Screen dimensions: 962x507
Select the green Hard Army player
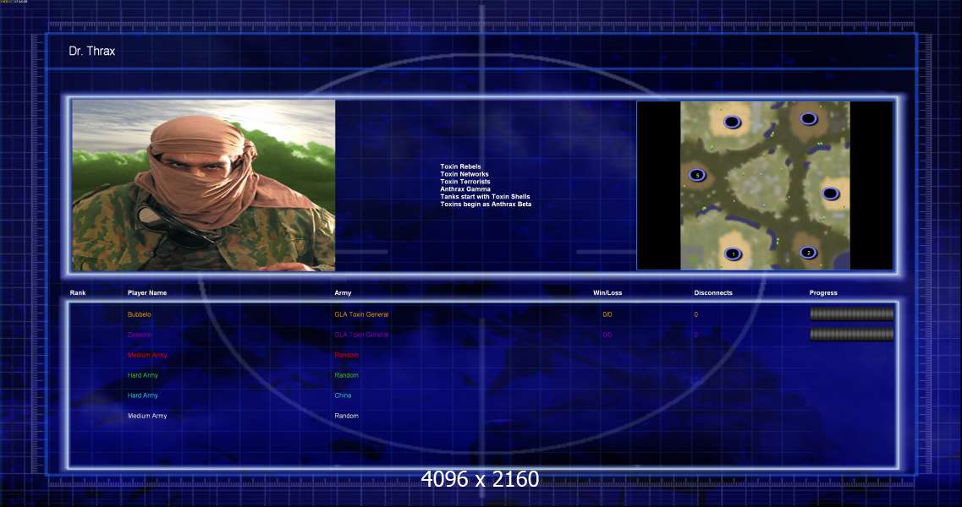coord(143,375)
